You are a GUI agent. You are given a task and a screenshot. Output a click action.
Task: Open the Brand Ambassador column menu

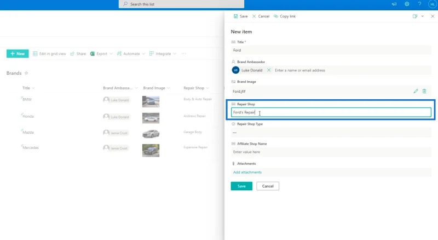(x=120, y=88)
